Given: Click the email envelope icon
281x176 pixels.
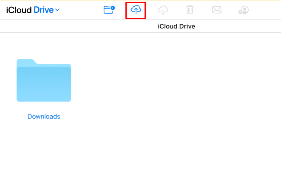Looking at the screenshot, I should [217, 10].
